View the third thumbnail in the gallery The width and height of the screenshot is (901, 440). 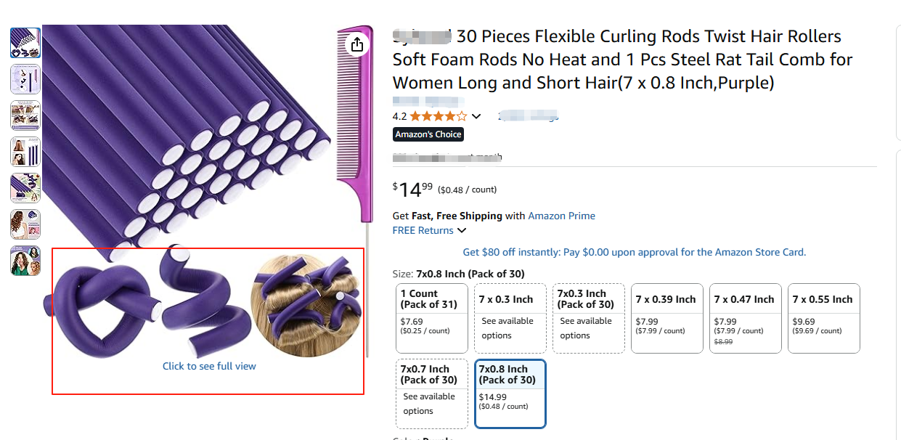tap(25, 115)
